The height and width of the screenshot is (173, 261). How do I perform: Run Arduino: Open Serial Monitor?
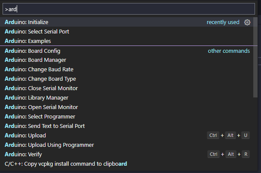127,107
